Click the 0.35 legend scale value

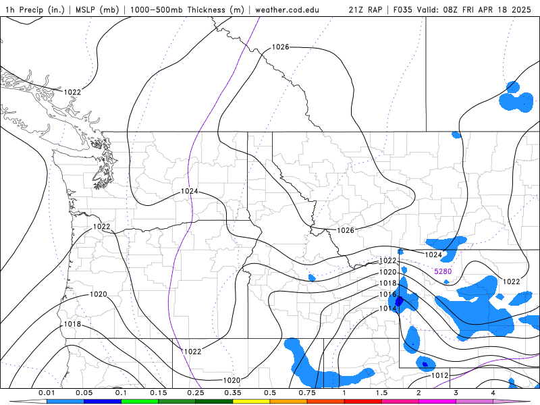point(232,393)
